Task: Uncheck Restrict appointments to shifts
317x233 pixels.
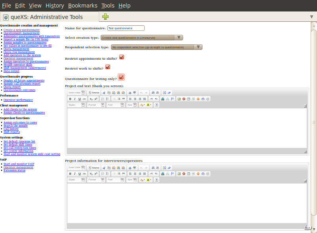Action: coord(122,57)
